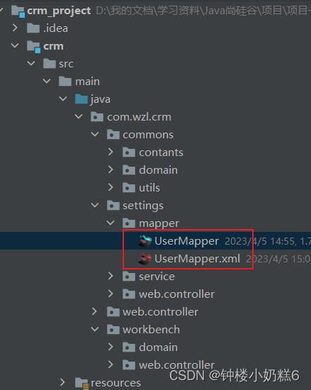Click the red MyBatis bird icon of UserMapper.xml
Image resolution: width=311 pixels, height=390 pixels.
click(145, 259)
